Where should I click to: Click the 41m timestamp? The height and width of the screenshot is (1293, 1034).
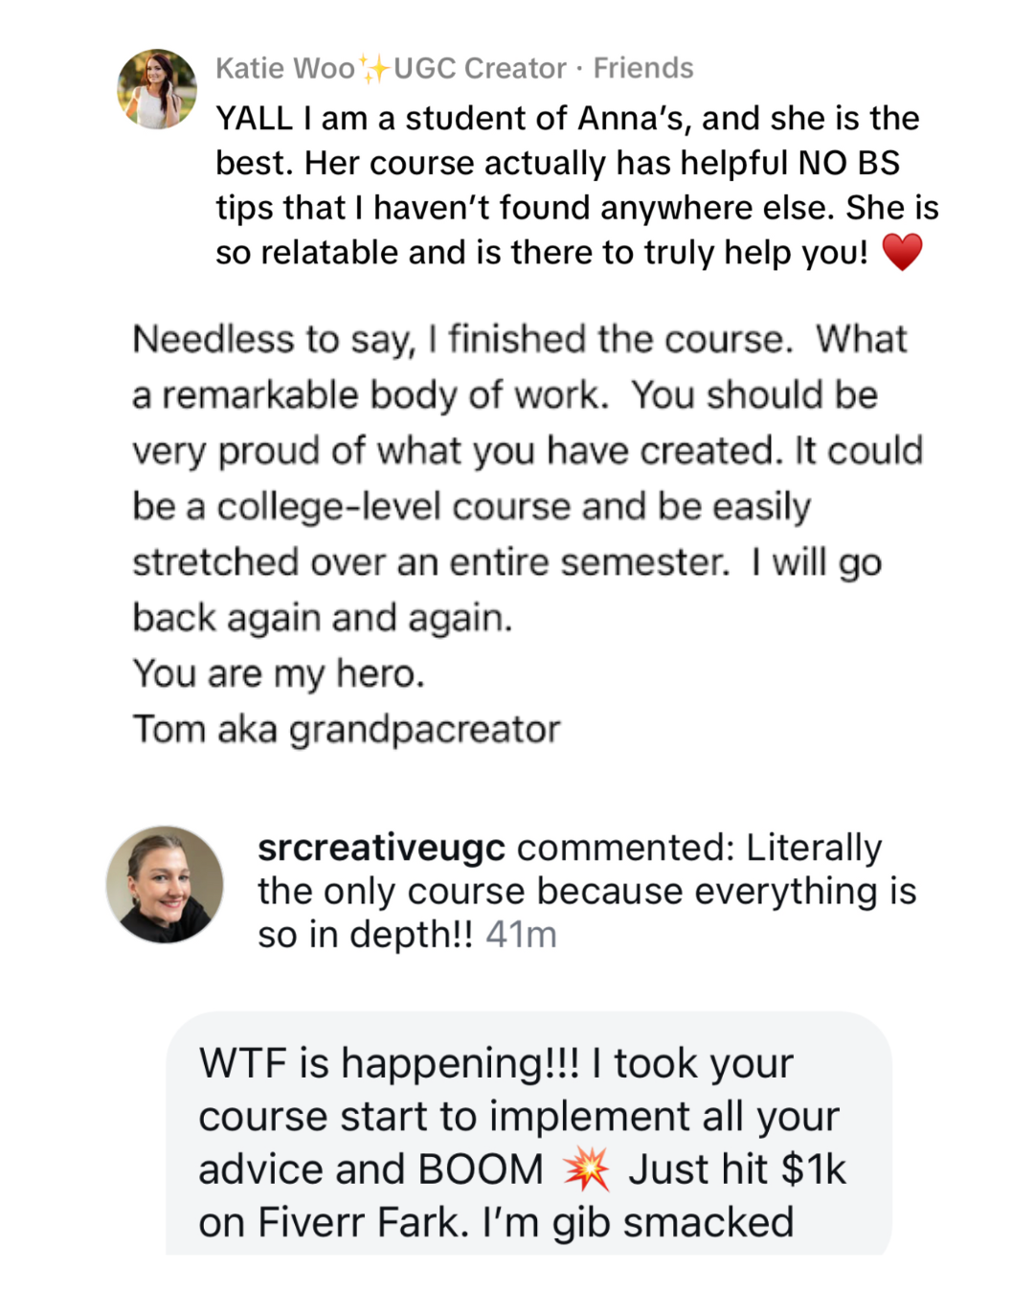(521, 935)
